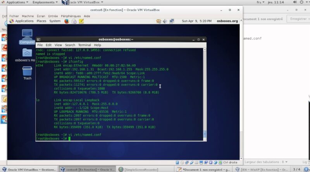This screenshot has height=172, width=310.
Task: Click the terminal window menu icon in title bar
Action: click(38, 39)
